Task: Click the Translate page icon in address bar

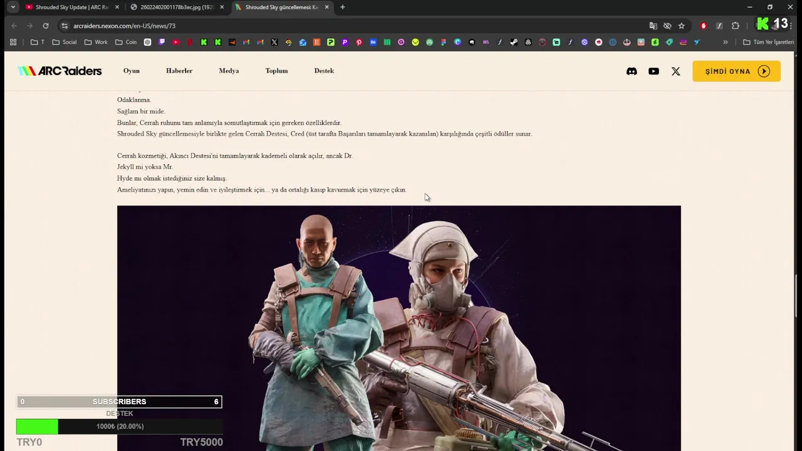Action: [653, 26]
